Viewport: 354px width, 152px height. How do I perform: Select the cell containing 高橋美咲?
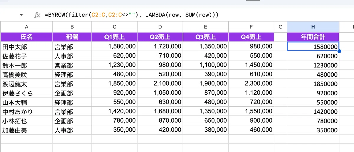click(x=27, y=74)
